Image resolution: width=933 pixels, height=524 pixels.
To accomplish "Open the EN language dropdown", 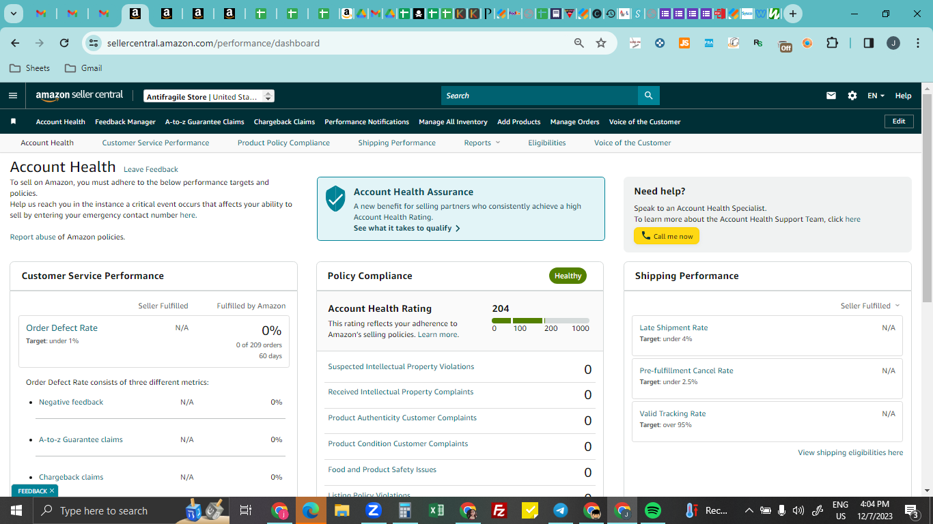I will (x=876, y=96).
